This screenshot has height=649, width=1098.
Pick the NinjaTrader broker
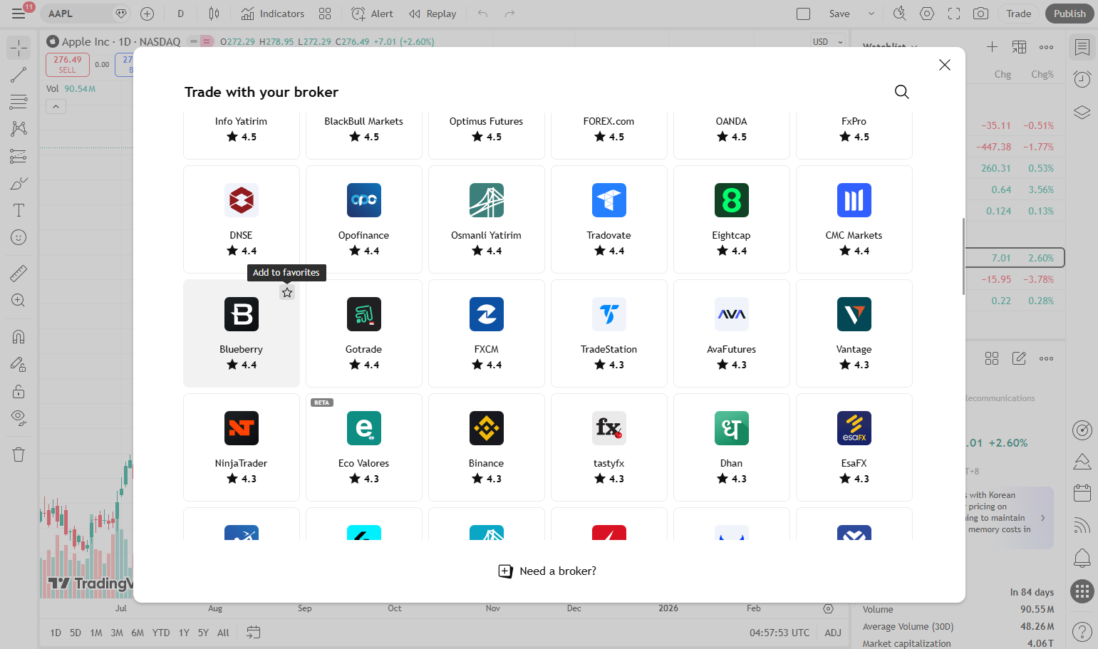242,447
